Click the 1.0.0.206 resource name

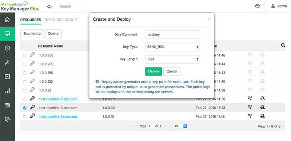click(x=46, y=64)
